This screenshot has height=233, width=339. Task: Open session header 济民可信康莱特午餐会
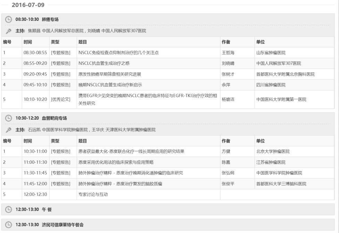pyautogui.click(x=168, y=225)
